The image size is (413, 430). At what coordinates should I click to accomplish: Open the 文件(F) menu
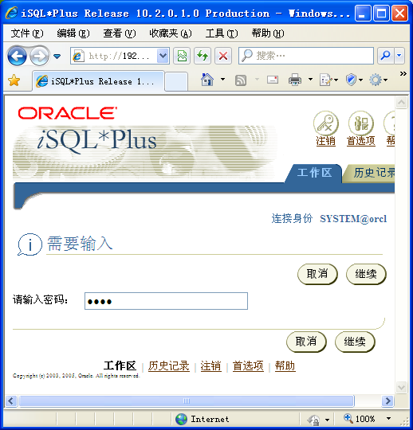[x=27, y=33]
